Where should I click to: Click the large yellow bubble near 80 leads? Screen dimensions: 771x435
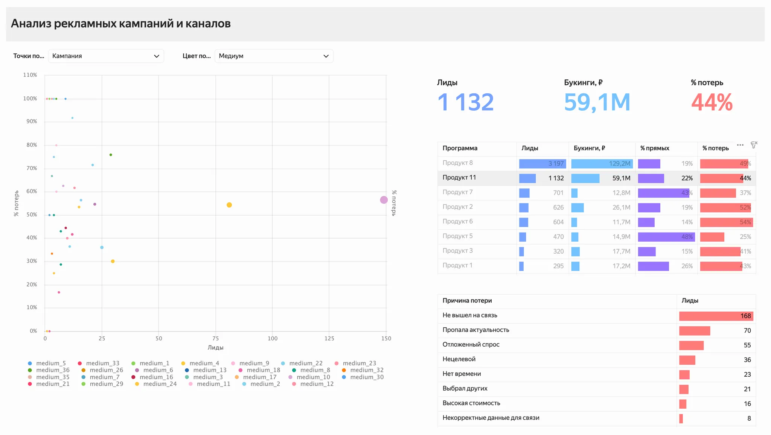pos(229,205)
